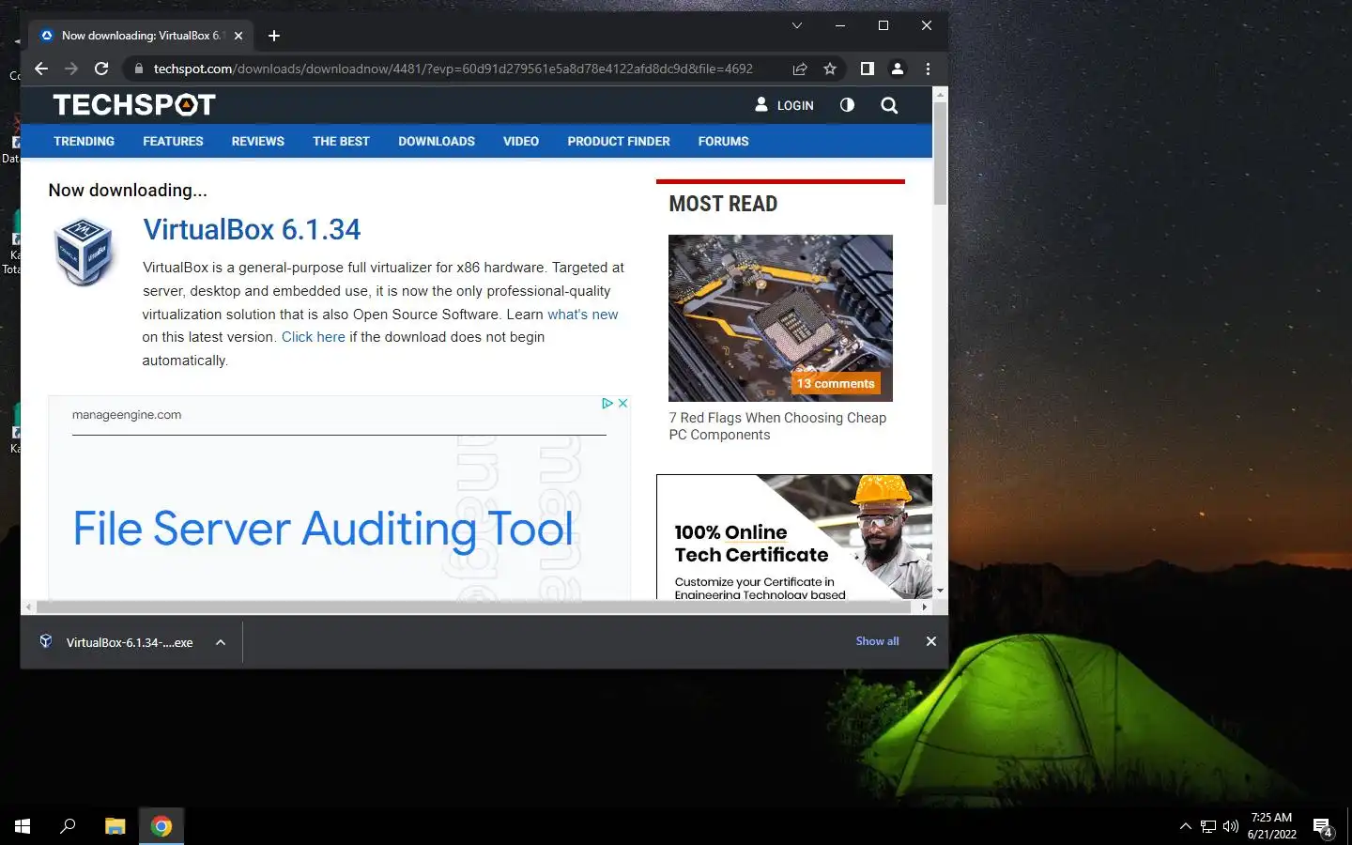The width and height of the screenshot is (1352, 845).
Task: Click the address bar URL
Action: point(453,69)
